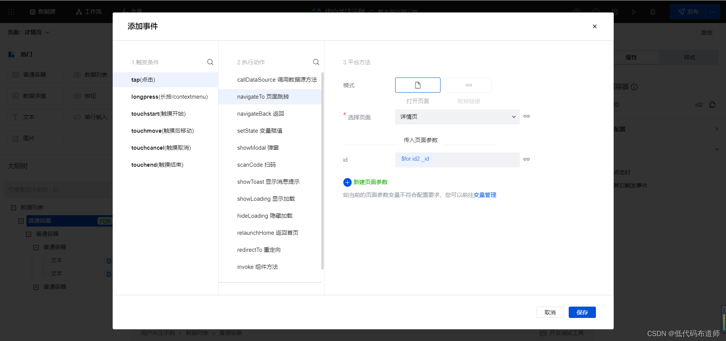
Task: Click the blue plus 新建页面参数 icon
Action: 347,183
